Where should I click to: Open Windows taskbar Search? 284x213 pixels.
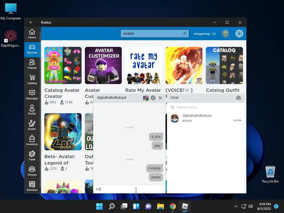111,206
